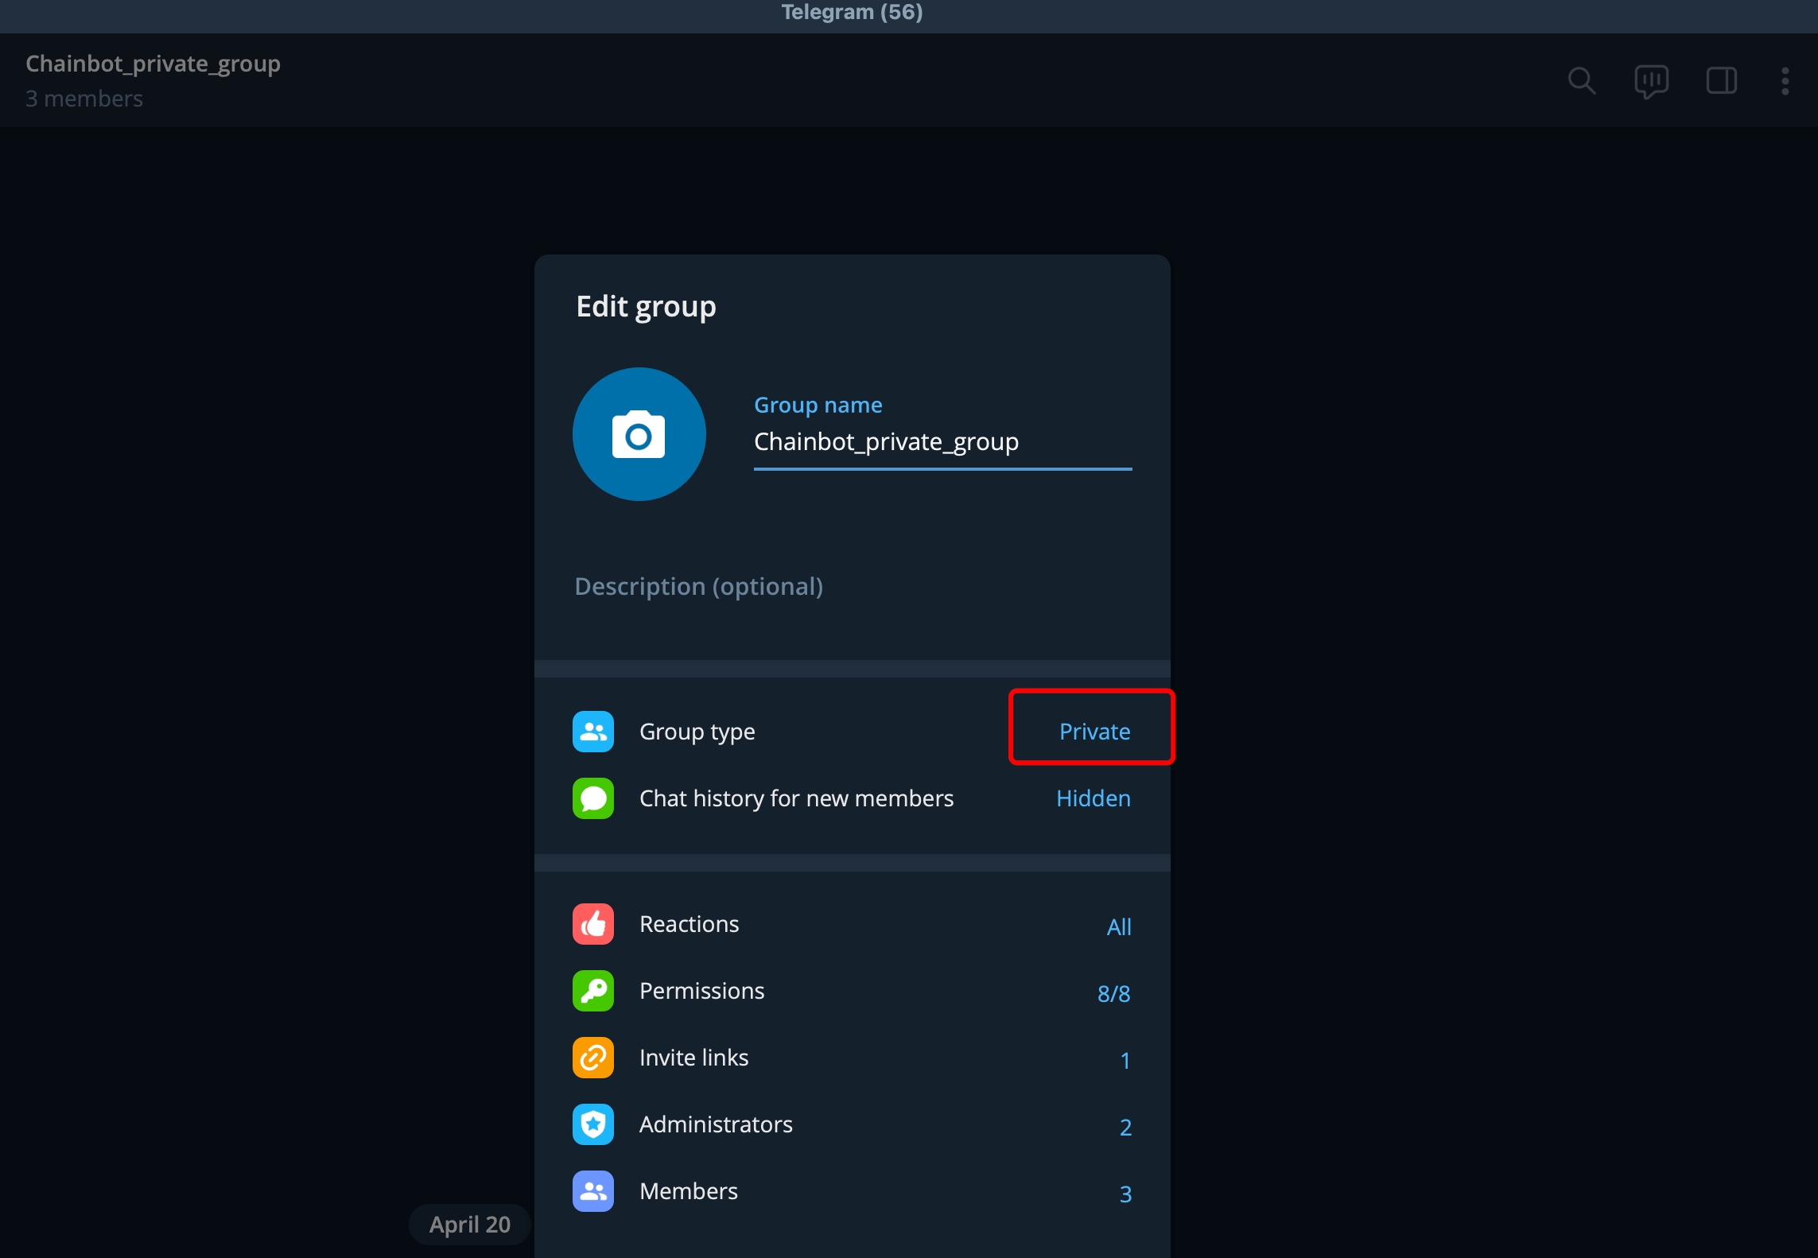Click the camera icon to set photo

[639, 434]
